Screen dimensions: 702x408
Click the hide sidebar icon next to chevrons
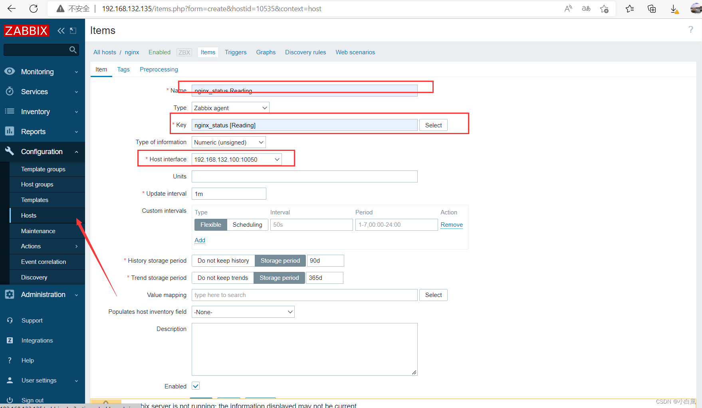(x=73, y=31)
